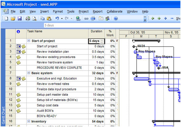Viewport: 181px width, 127px height.
Task: Collapse the Inventory summary task
Action: tap(29, 121)
